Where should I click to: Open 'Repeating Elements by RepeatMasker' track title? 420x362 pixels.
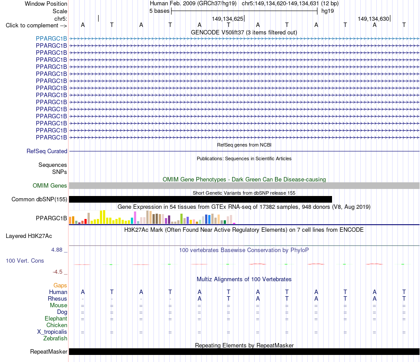[x=244, y=345]
